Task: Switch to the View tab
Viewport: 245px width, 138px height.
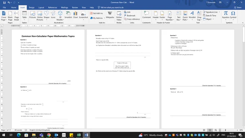Action: [84, 8]
